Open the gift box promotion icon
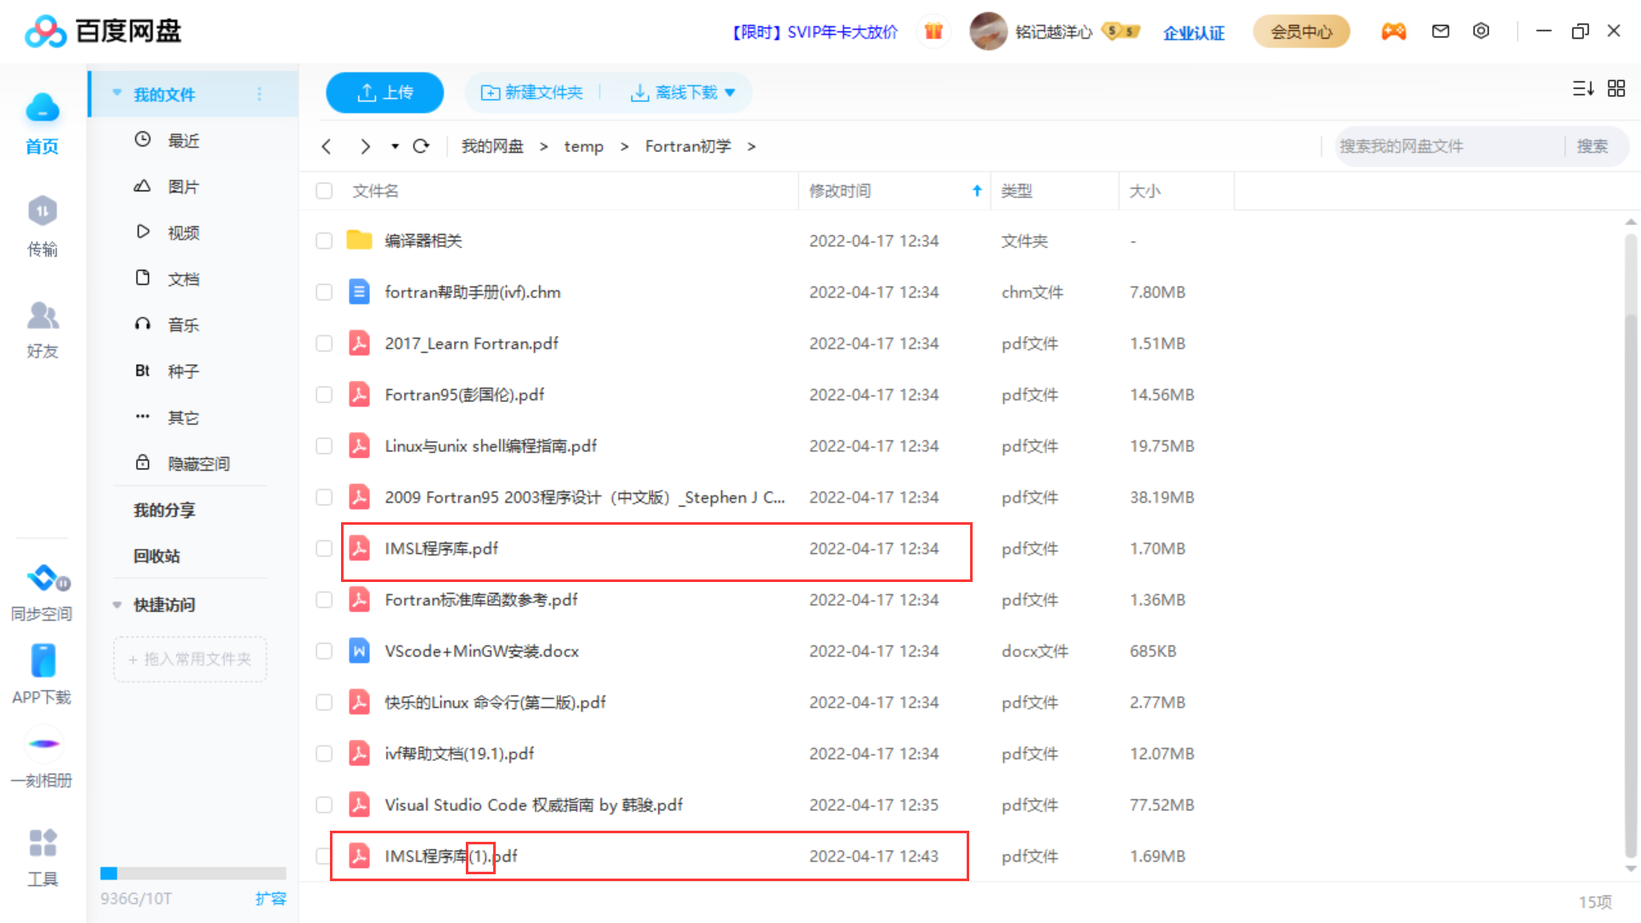1641x923 pixels. click(x=933, y=32)
